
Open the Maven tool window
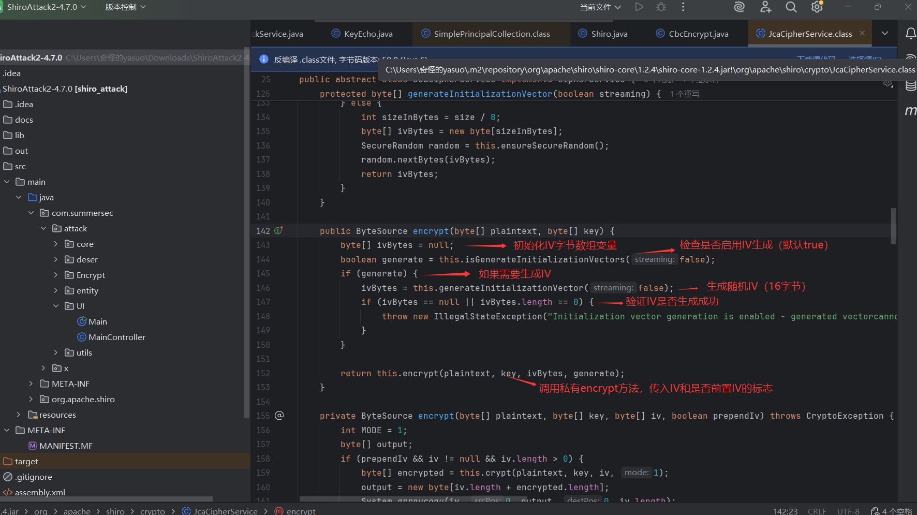[x=910, y=110]
